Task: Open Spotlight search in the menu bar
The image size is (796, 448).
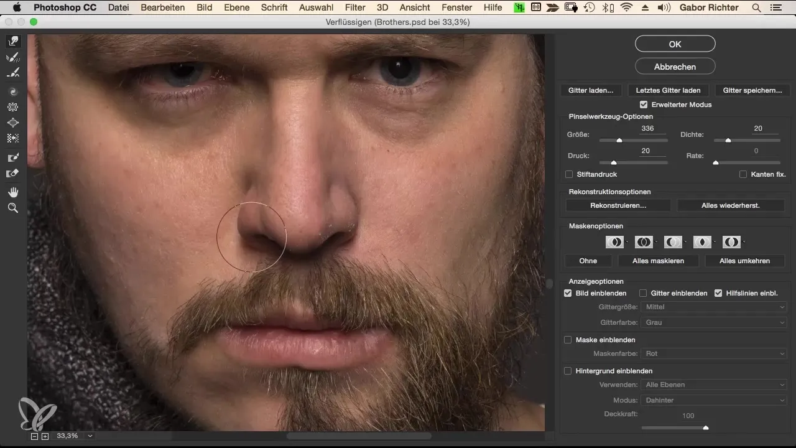Action: pos(756,7)
